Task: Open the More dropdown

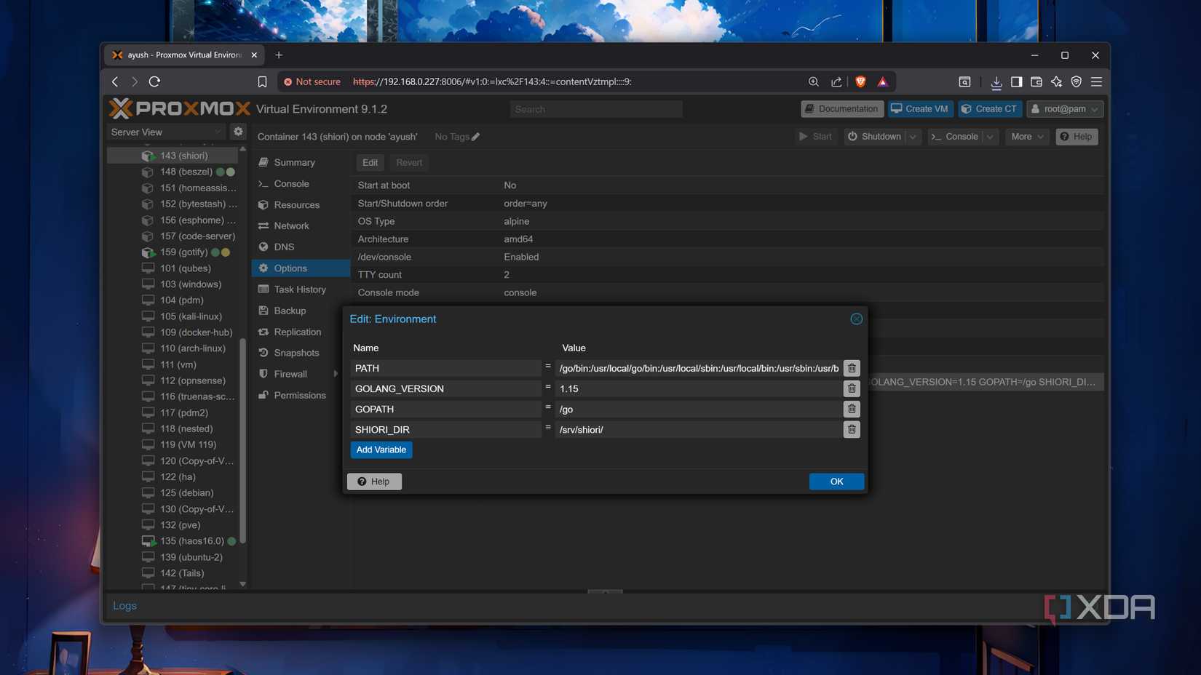Action: point(1026,136)
